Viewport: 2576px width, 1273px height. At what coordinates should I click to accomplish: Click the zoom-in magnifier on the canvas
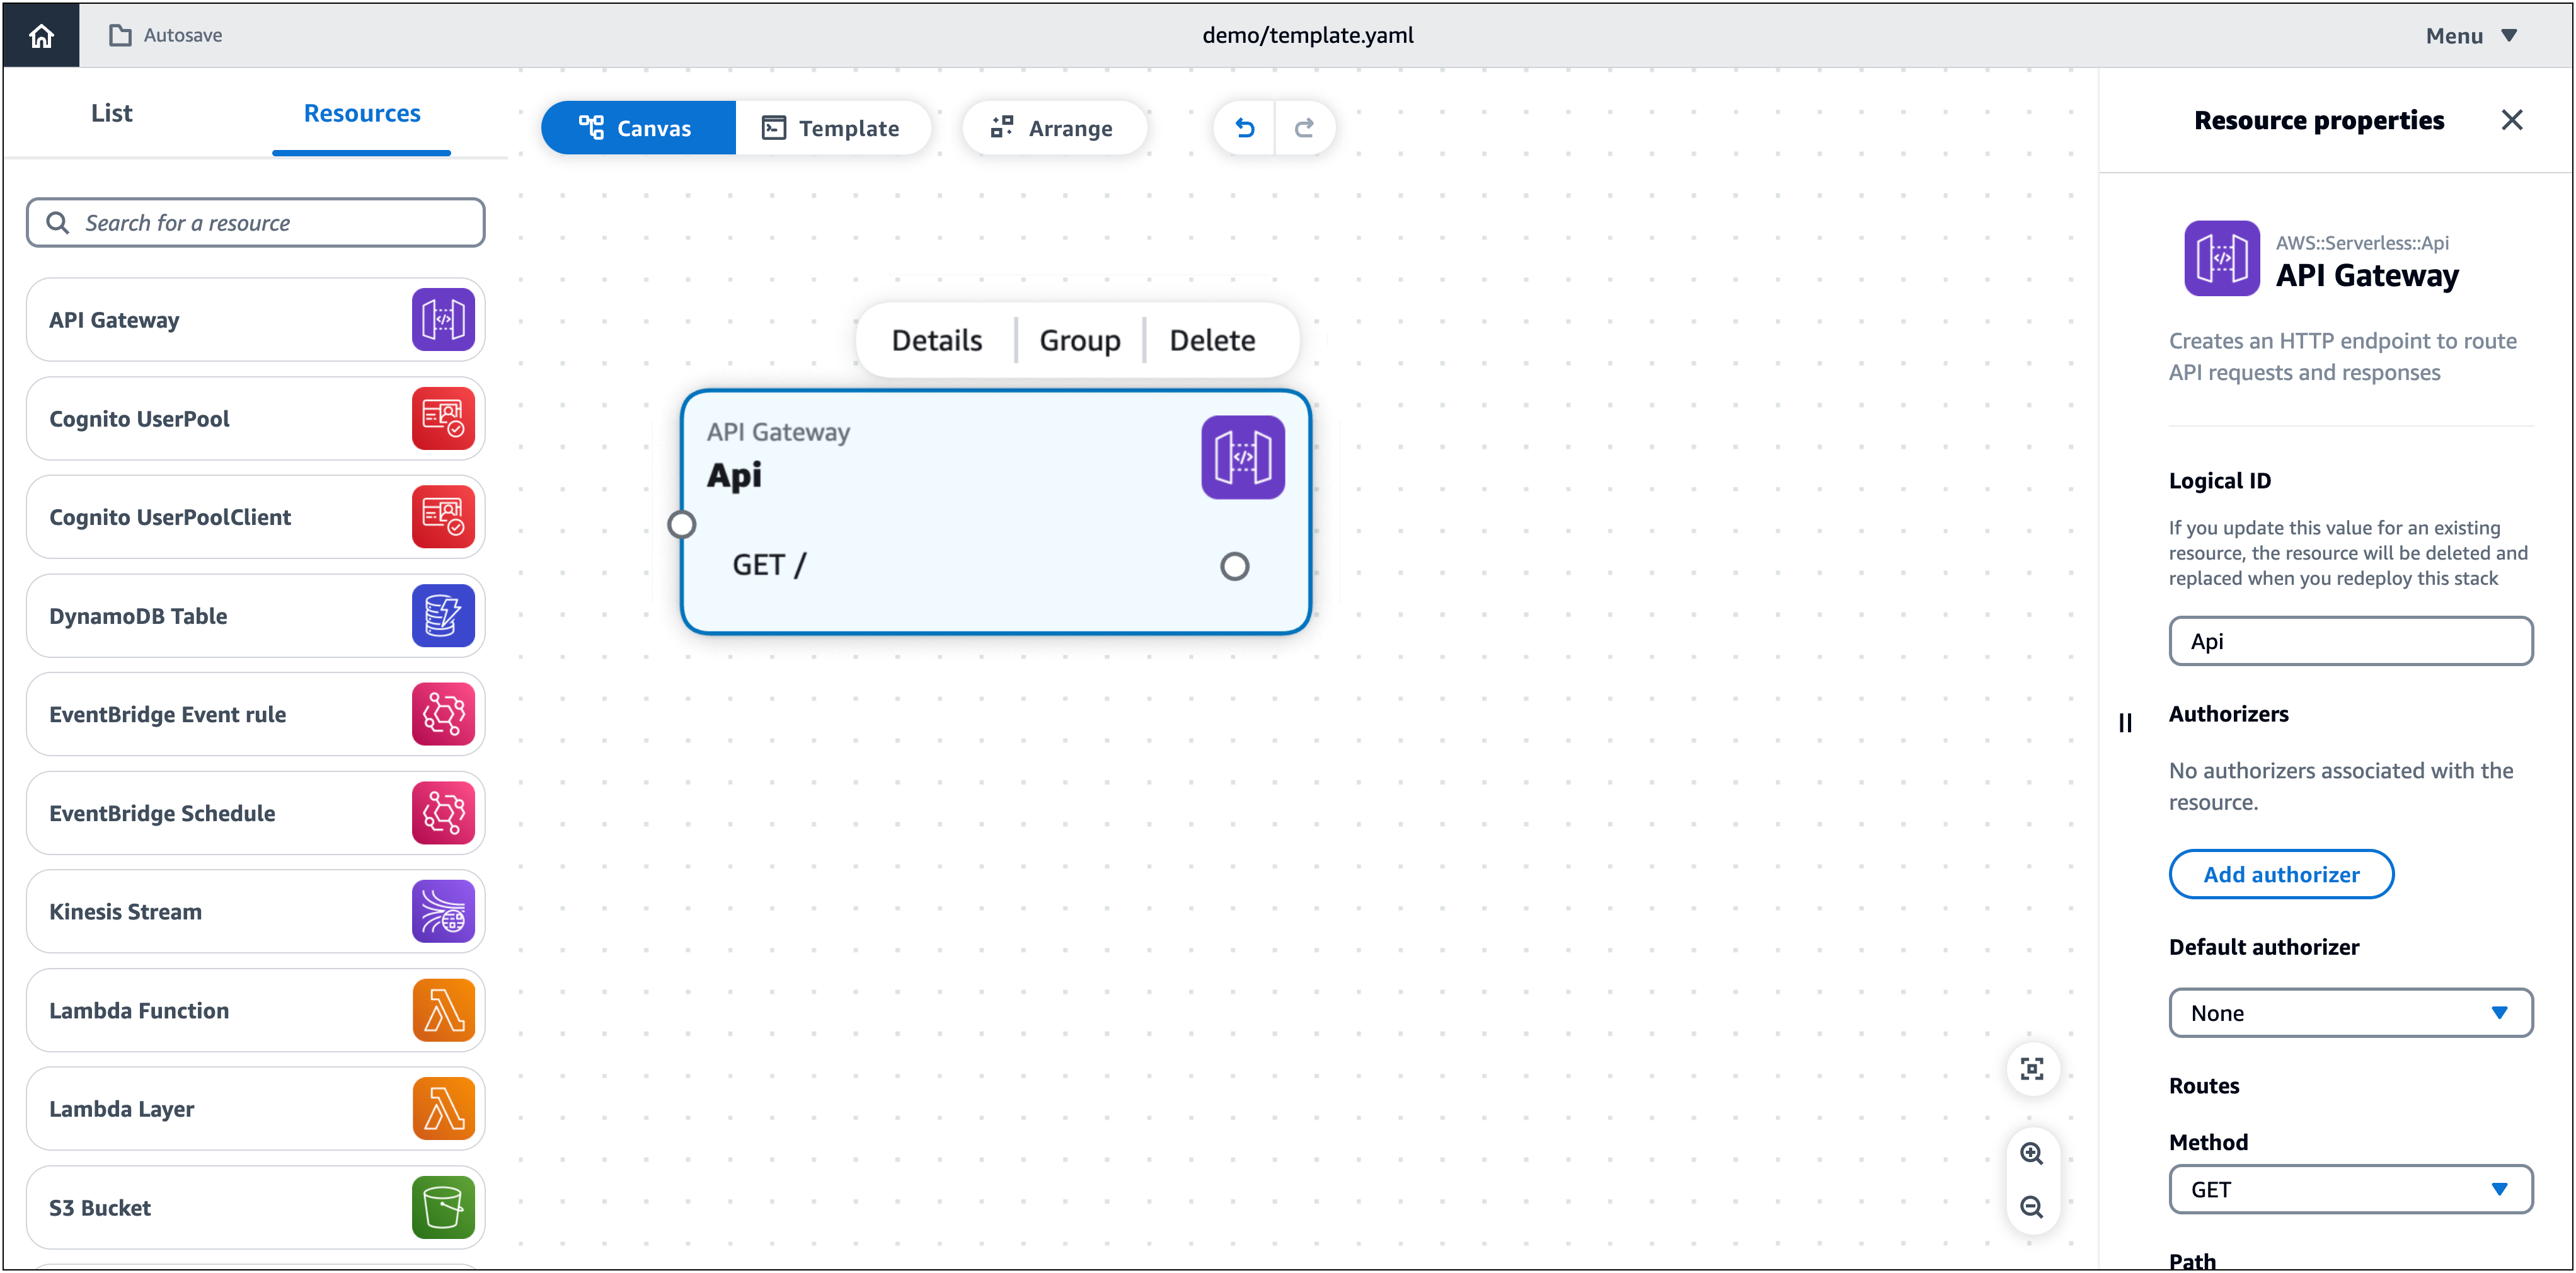2032,1152
